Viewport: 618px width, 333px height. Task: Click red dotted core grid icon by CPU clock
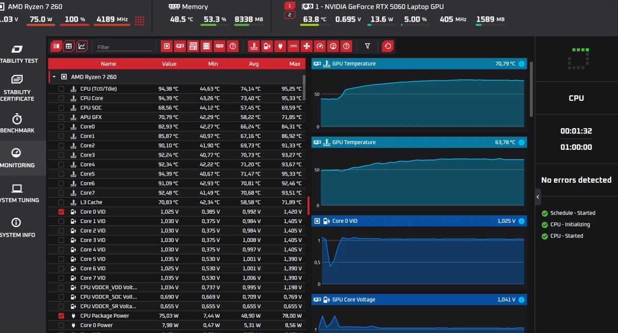[140, 21]
